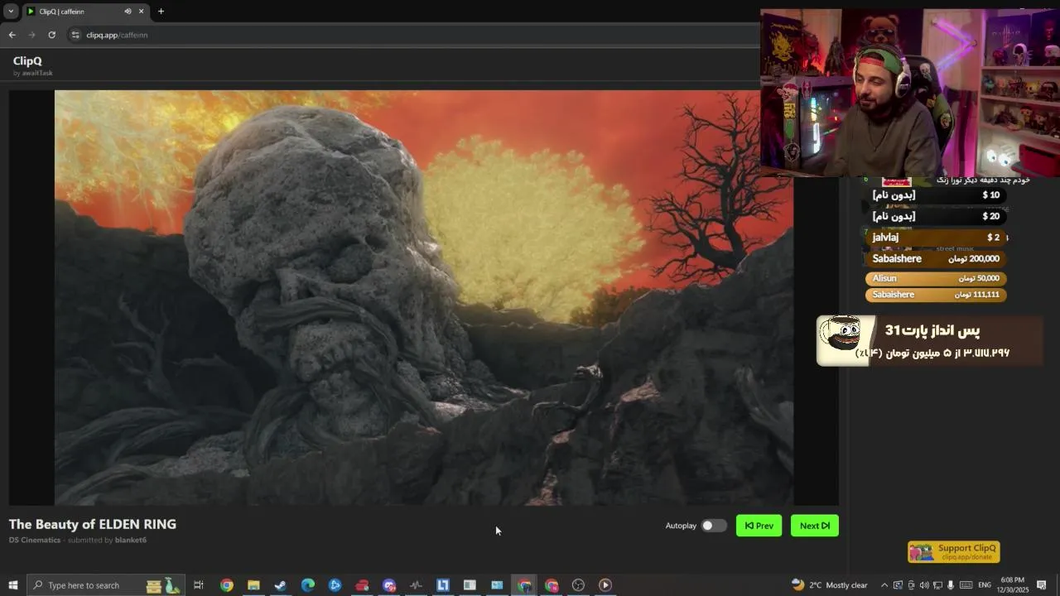
Task: Click the ClipQ logo heading
Action: tap(27, 60)
